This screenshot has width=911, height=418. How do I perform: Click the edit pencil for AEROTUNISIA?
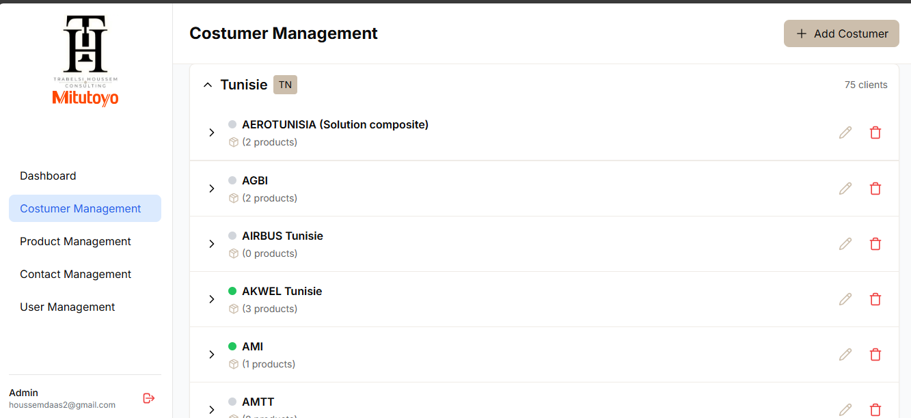point(845,133)
